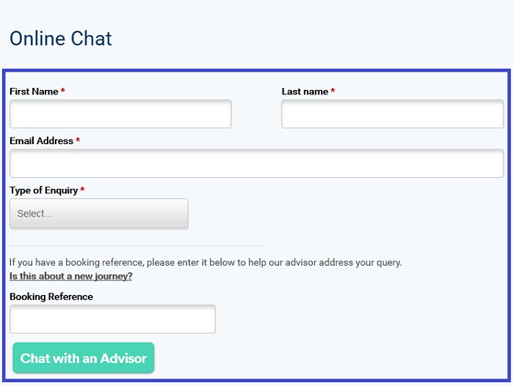Click the Online Chat page heading
The height and width of the screenshot is (385, 513).
click(61, 38)
